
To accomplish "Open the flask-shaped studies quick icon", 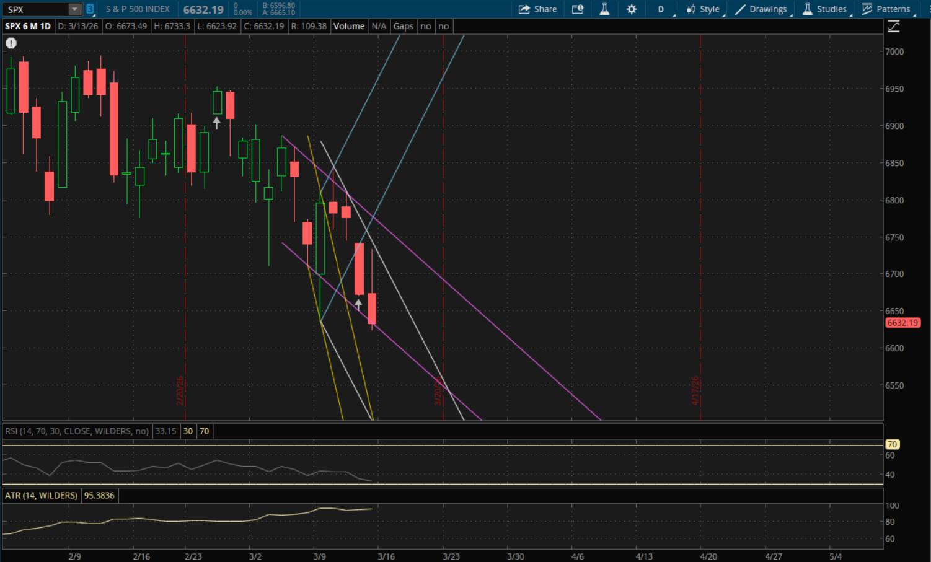I will (604, 9).
